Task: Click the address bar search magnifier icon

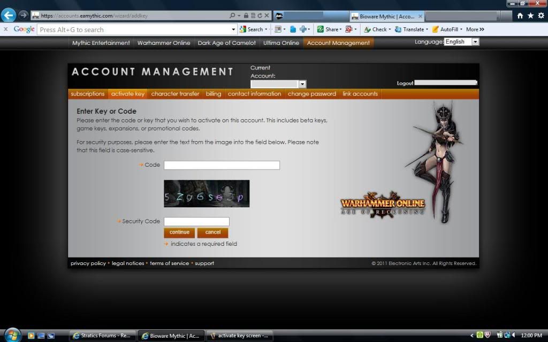Action: (x=232, y=15)
